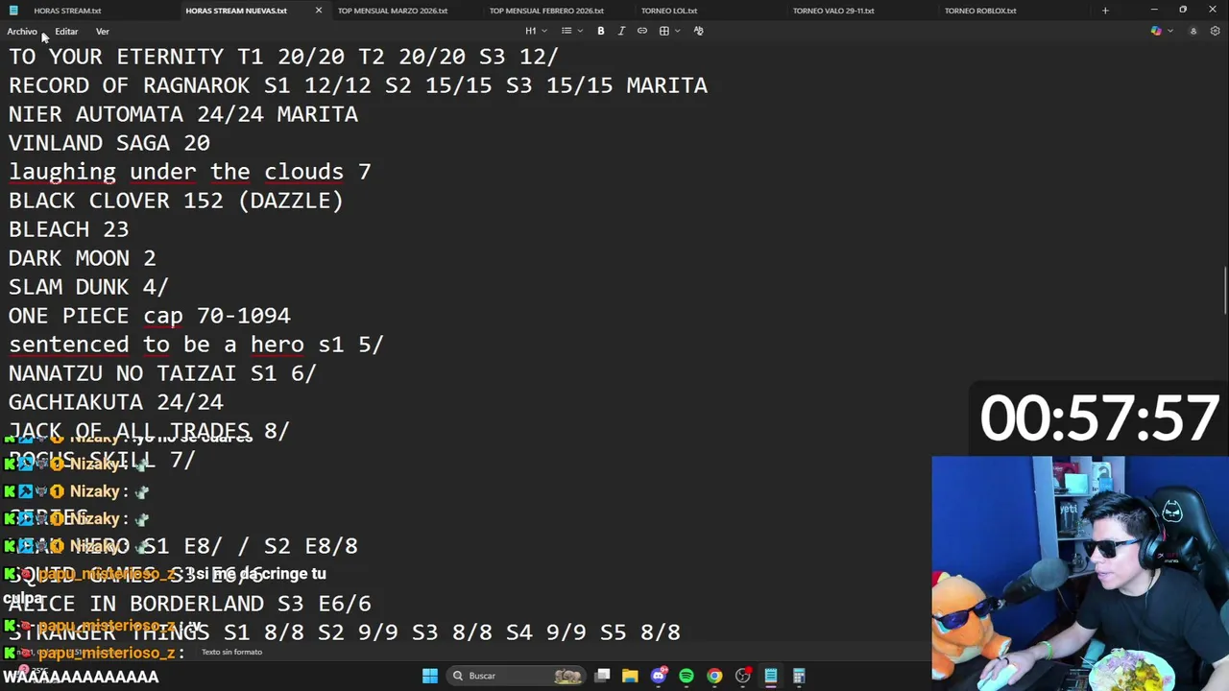Open the H1 heading style dropdown
Image resolution: width=1229 pixels, height=691 pixels.
pyautogui.click(x=536, y=31)
